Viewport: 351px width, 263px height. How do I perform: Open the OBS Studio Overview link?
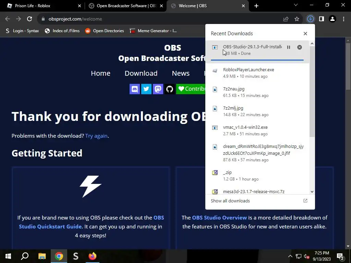[x=219, y=217]
